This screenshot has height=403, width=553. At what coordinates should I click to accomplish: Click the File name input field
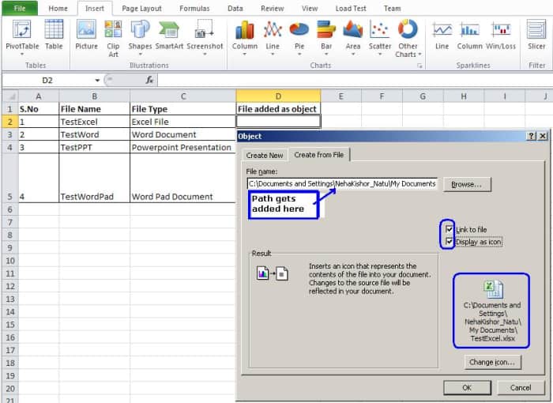[x=341, y=184]
